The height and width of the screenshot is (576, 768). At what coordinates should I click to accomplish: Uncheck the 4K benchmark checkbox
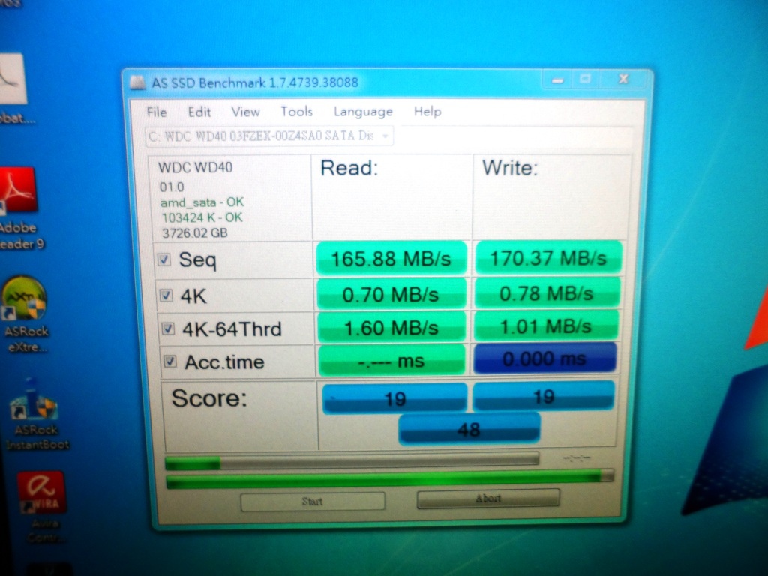(166, 295)
